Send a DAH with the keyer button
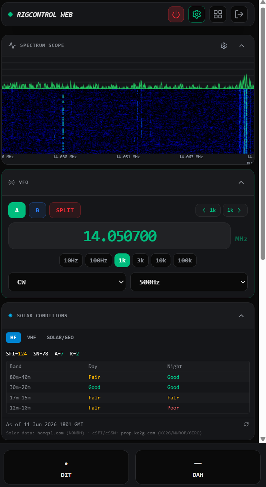Viewport: 266px width, 487px height. click(x=198, y=467)
